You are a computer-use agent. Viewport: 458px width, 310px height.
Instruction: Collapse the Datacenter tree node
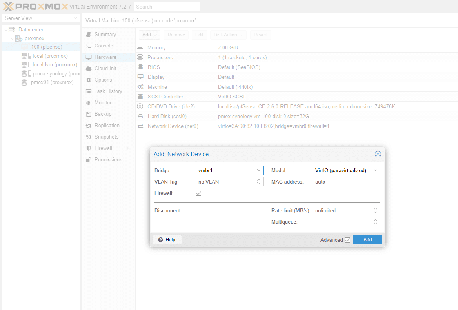(6, 29)
